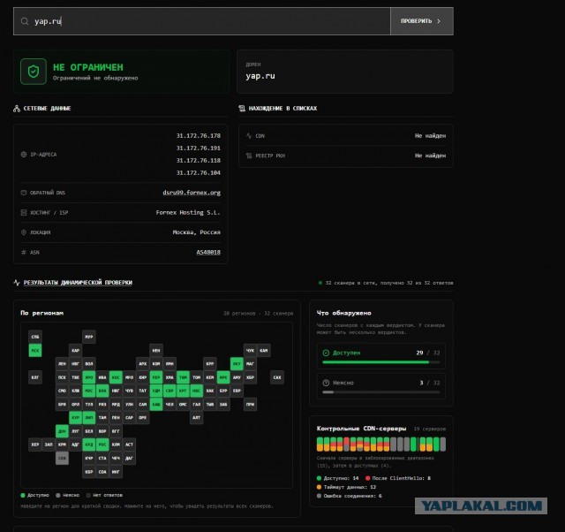565x532 pixels.
Task: Click the IP address 31.172.76.191
Action: [x=199, y=148]
